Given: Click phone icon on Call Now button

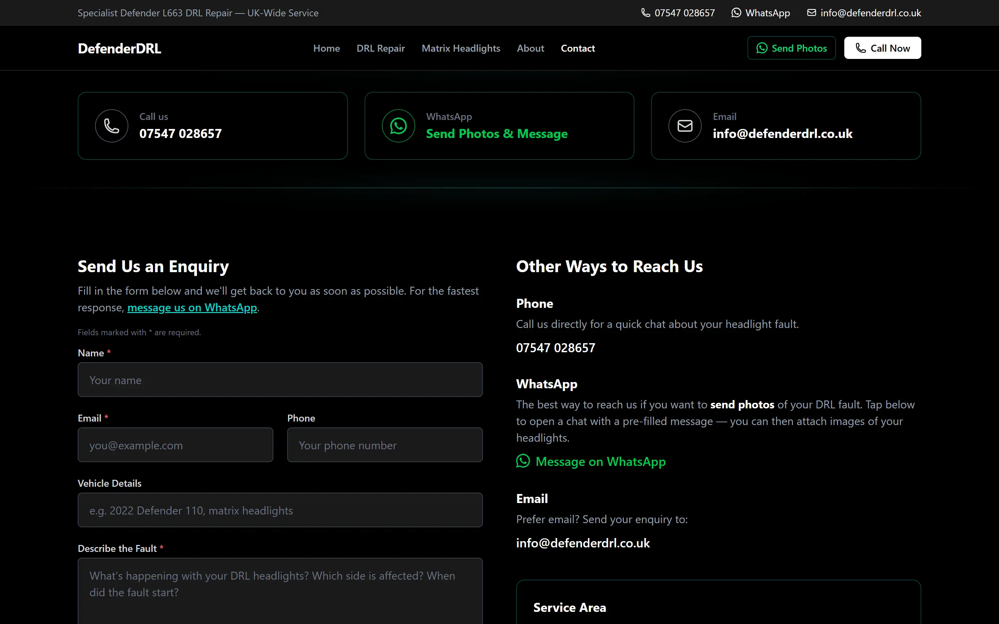Looking at the screenshot, I should (861, 48).
